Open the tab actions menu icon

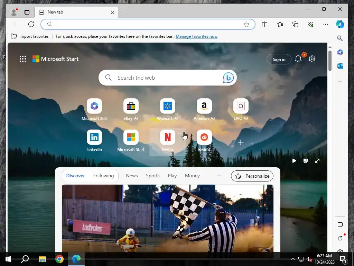(27, 12)
